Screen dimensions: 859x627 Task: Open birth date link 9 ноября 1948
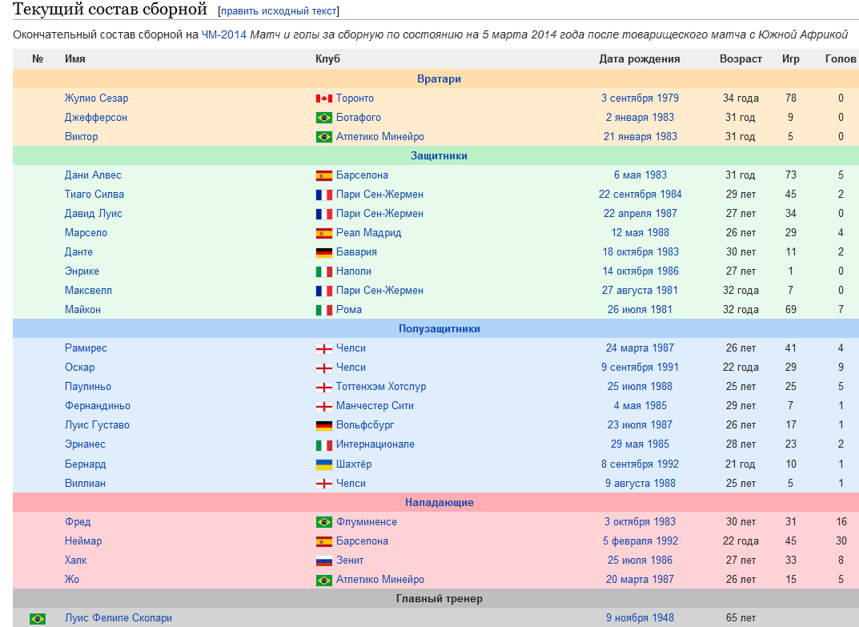[x=640, y=617]
